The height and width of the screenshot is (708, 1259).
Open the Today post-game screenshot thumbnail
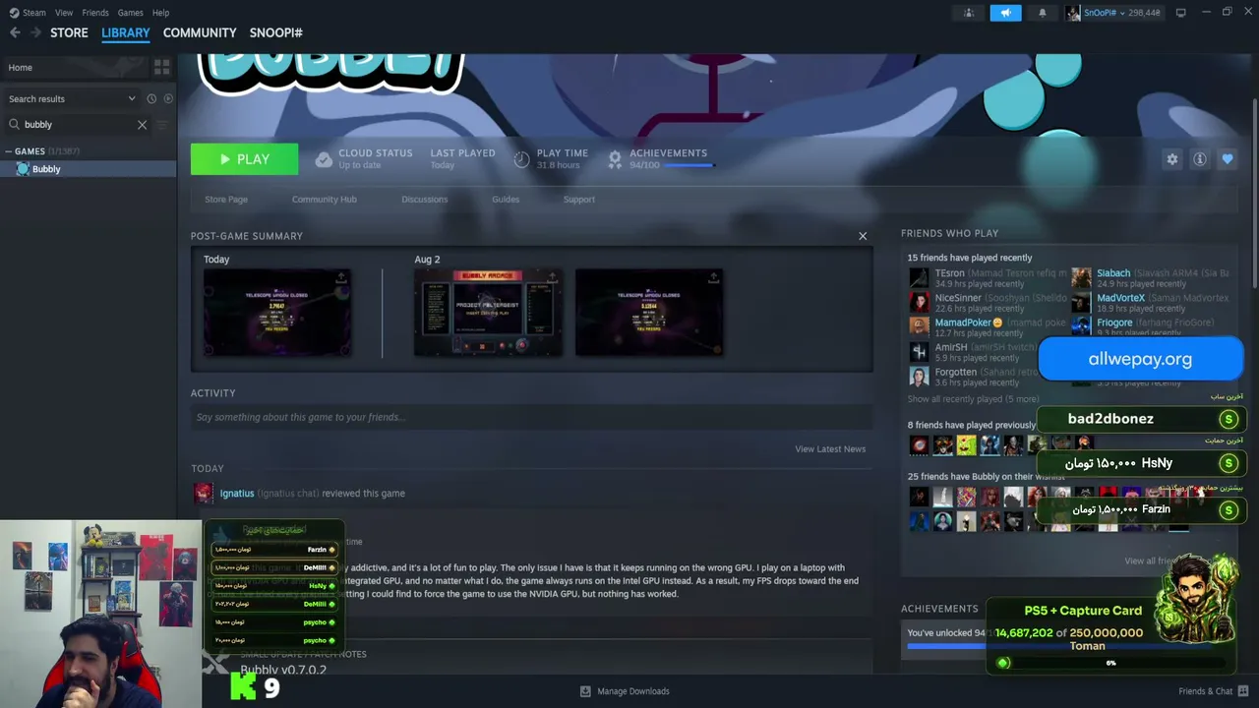coord(277,313)
